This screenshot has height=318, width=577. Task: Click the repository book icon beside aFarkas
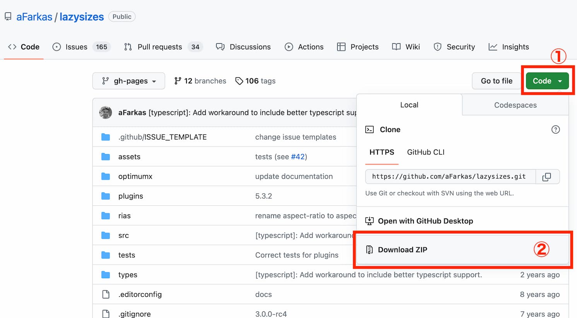click(8, 17)
